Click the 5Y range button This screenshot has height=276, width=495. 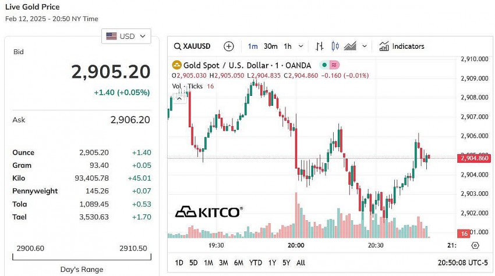(x=286, y=263)
